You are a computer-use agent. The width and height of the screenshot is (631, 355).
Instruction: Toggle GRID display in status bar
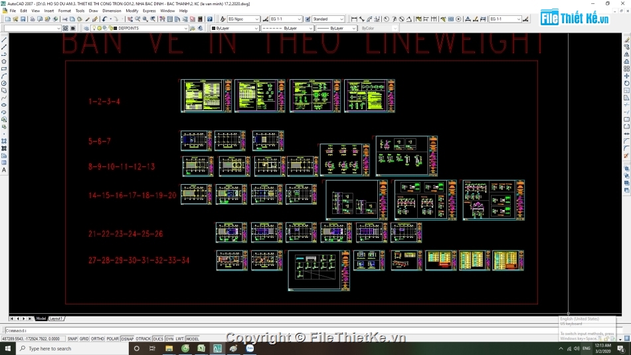coord(84,339)
